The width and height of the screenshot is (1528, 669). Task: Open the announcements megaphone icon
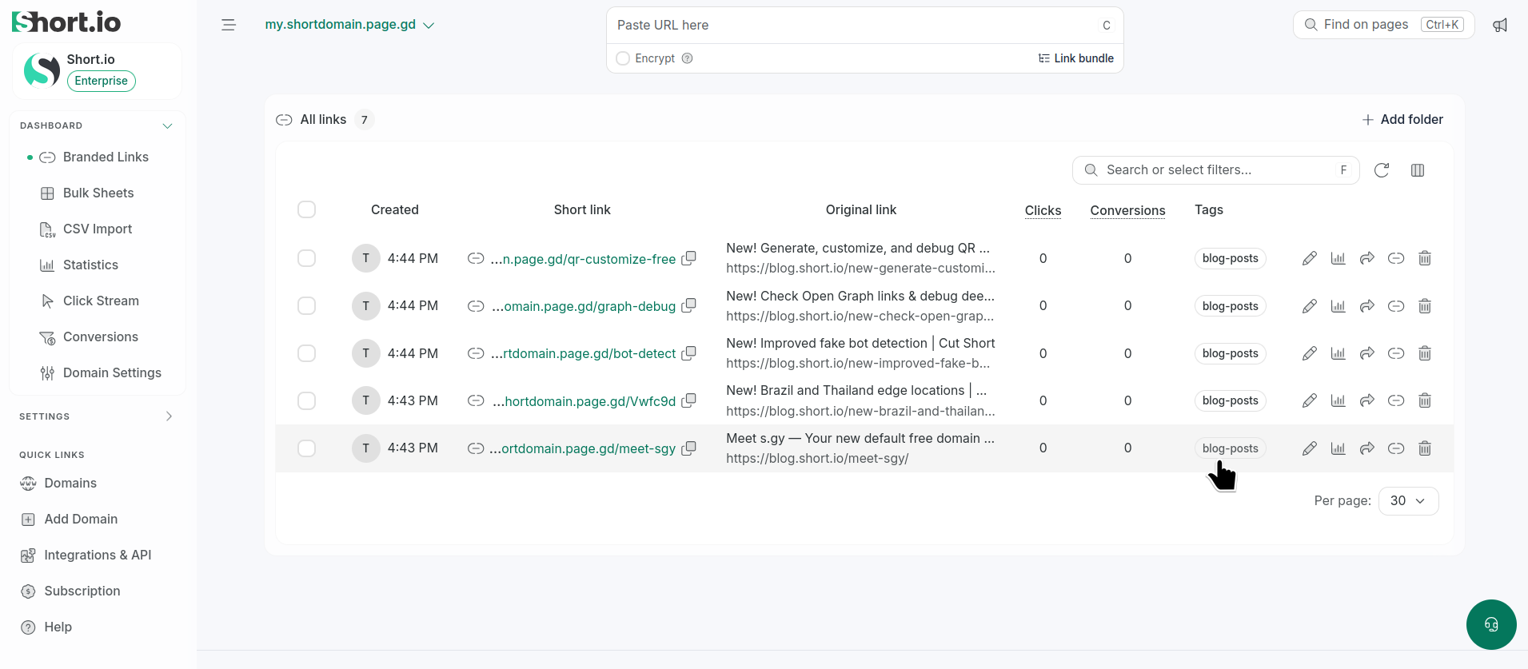[x=1500, y=25]
